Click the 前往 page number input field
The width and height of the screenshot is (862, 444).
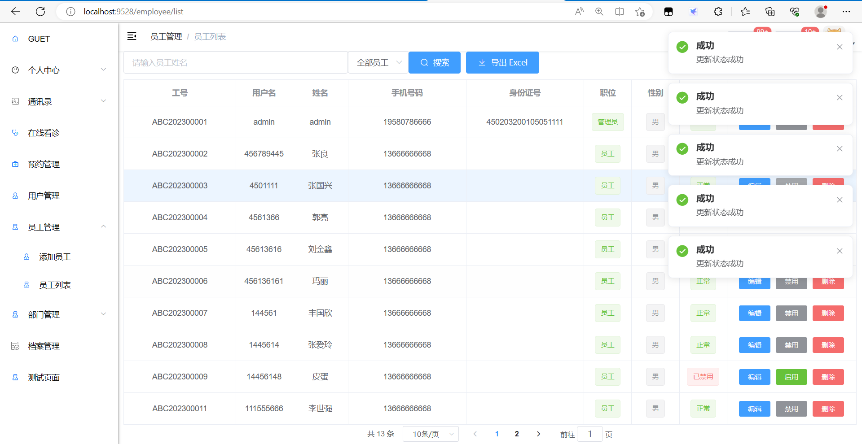(589, 434)
